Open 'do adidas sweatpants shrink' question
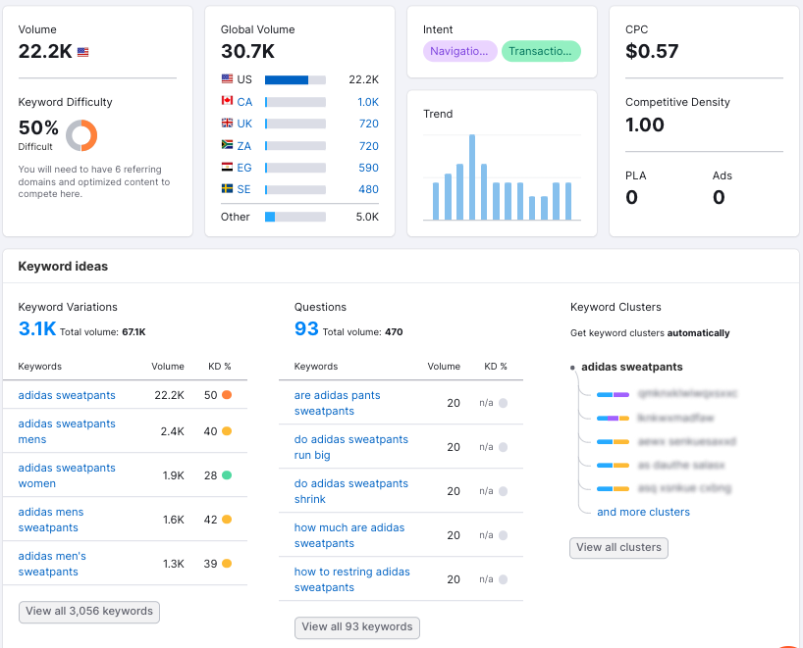 coord(350,491)
